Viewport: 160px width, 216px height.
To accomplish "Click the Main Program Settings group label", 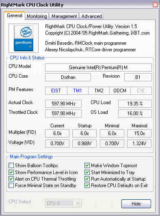I will point(31,157).
